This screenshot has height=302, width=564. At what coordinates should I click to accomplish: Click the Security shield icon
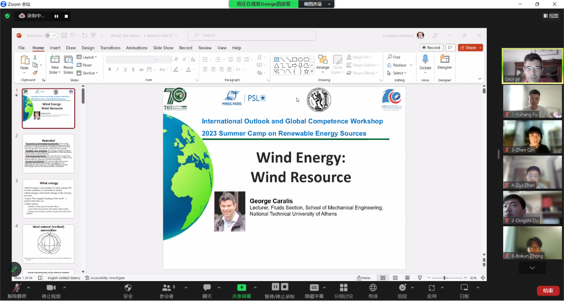(x=128, y=288)
